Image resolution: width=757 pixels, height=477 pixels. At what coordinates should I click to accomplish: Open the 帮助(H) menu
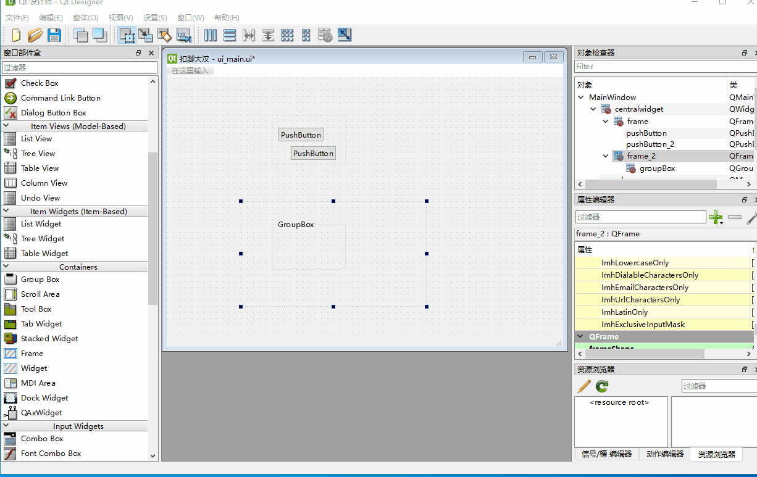227,18
